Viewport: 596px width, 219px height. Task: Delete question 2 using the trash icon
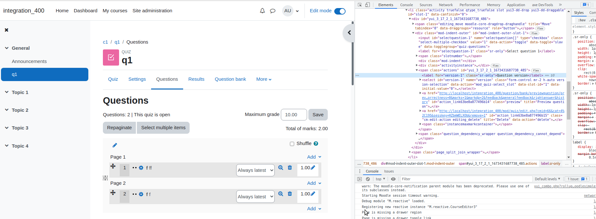coord(290,194)
